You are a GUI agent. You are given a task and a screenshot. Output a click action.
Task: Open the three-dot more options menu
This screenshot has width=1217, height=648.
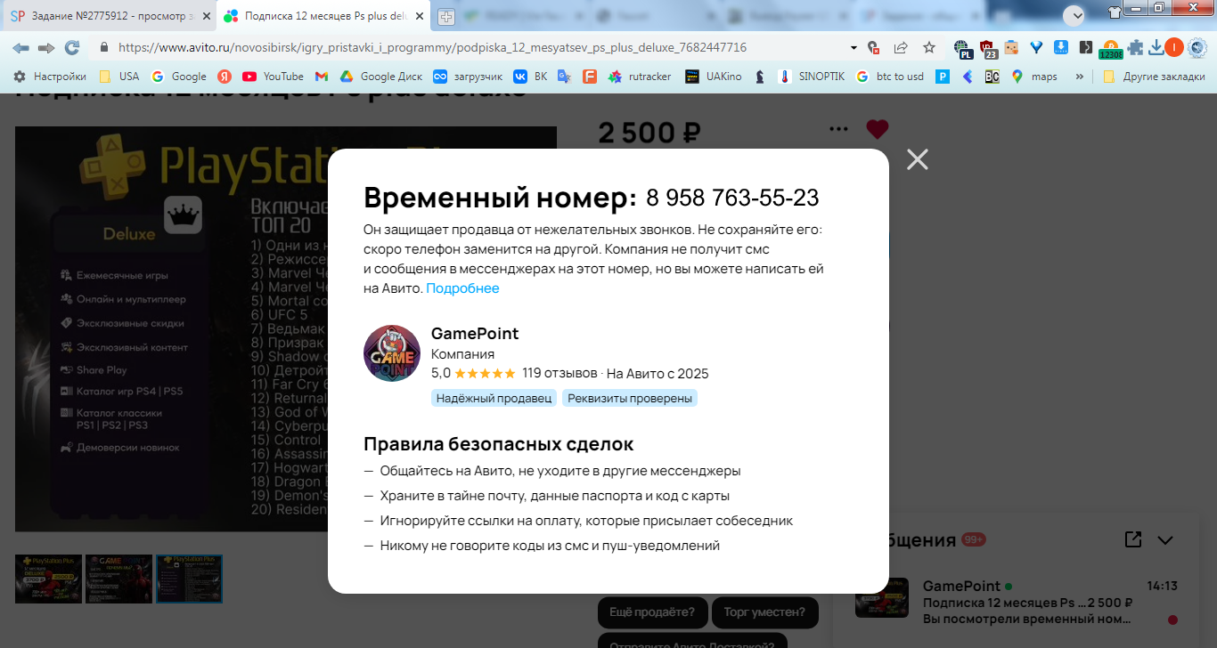point(838,129)
